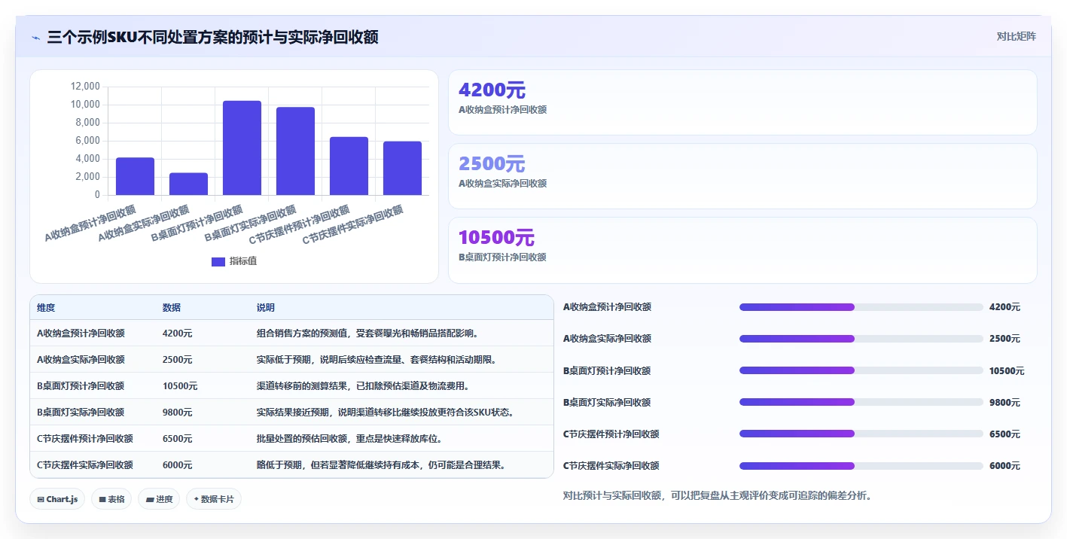Click the C节庆摆件预计净回收额 table row name
Viewport: 1067px width, 539px height.
85,439
